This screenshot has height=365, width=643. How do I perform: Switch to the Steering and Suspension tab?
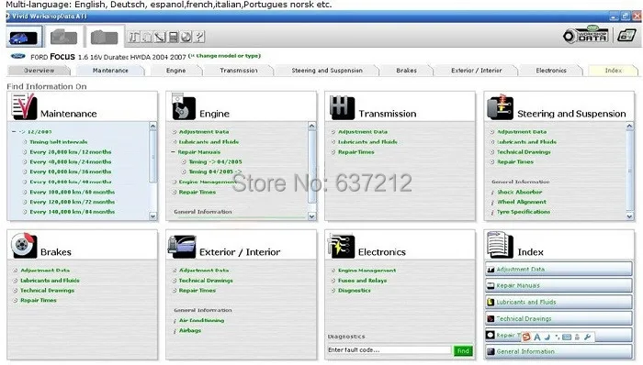327,71
